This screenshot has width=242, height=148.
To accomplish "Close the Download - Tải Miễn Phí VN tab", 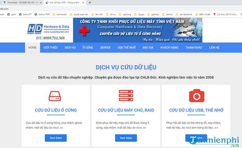I will coord(41,3).
